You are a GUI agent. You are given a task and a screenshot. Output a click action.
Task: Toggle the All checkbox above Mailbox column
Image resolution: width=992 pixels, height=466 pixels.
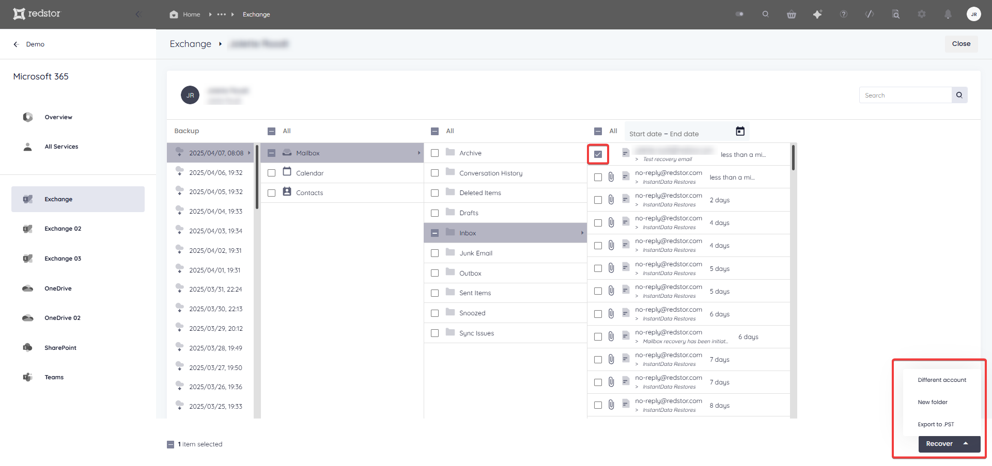pyautogui.click(x=272, y=131)
